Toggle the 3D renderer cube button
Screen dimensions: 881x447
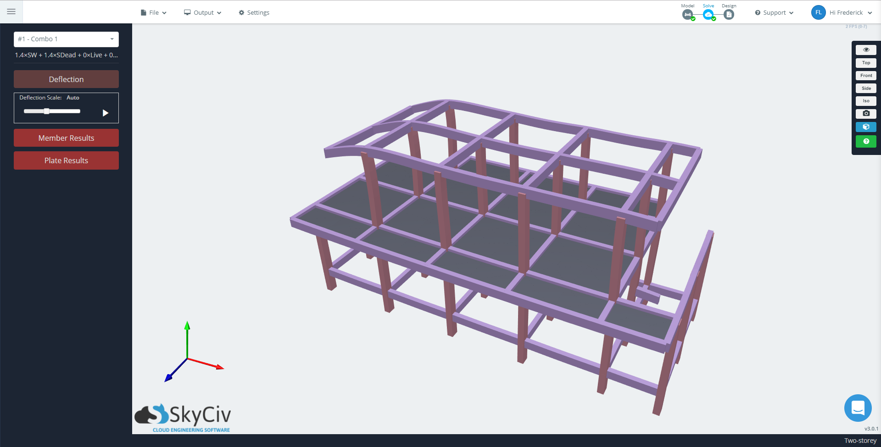pos(866,127)
